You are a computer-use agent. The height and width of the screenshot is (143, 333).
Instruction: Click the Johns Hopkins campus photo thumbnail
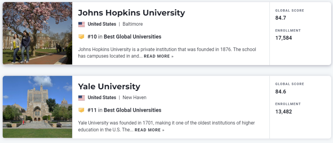pos(37,33)
